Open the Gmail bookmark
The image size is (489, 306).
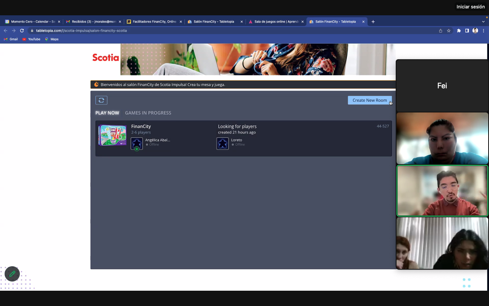tap(11, 39)
